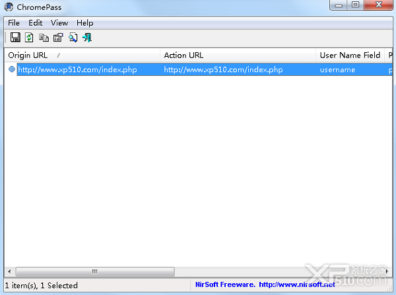Click the '1 item(s), 1 Selected' status text
Image resolution: width=396 pixels, height=295 pixels.
click(41, 285)
